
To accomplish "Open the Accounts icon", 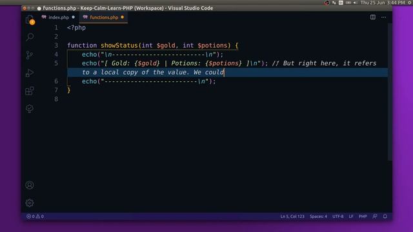I will click(30, 185).
